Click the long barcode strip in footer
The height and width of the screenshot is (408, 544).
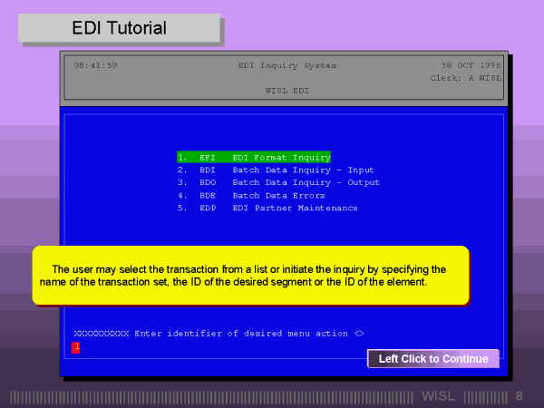(213, 396)
